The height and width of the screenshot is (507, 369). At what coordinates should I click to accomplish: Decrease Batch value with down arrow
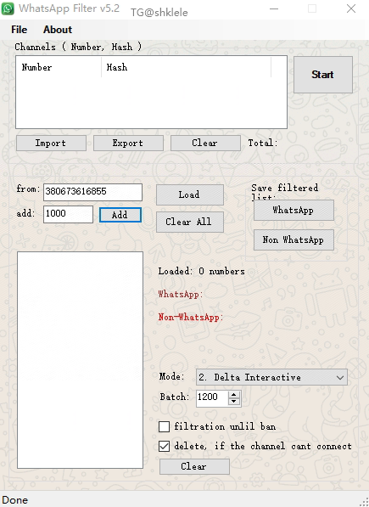click(x=234, y=402)
